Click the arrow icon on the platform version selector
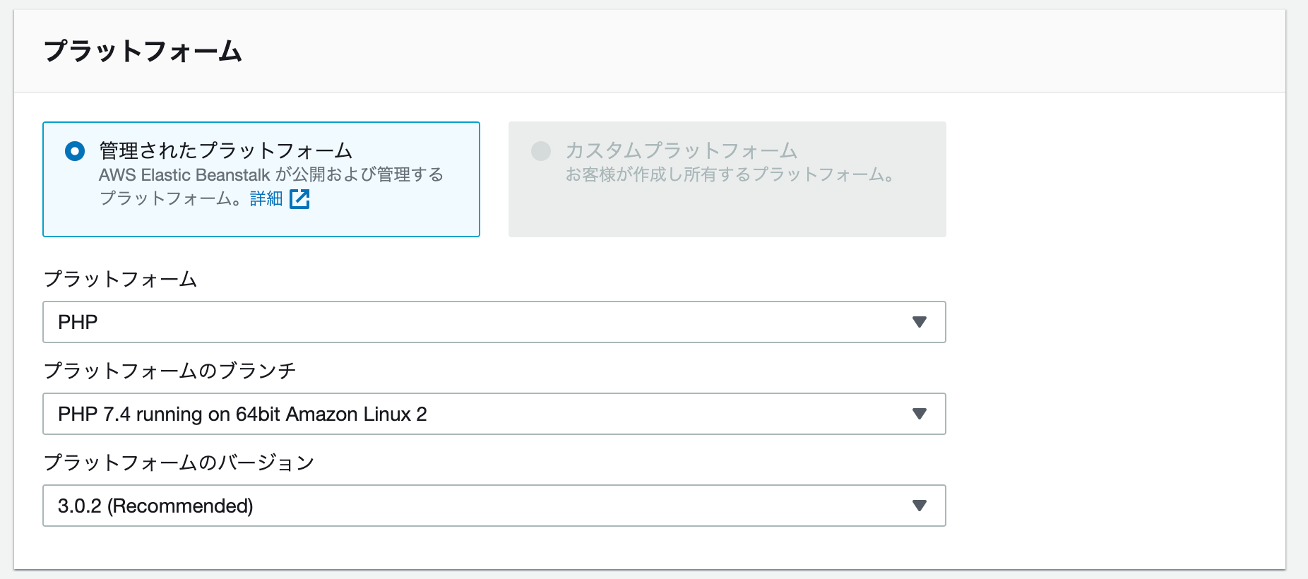The image size is (1308, 579). [920, 506]
